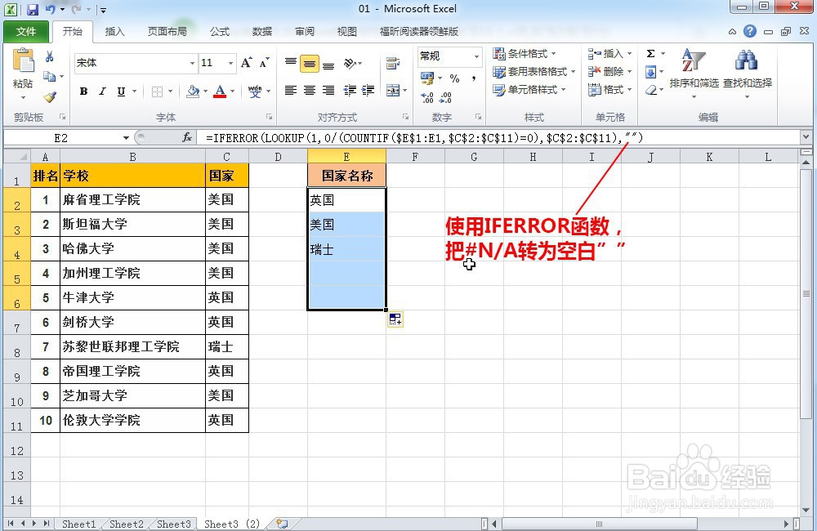This screenshot has height=531, width=817.
Task: Click the insert new worksheet tab icon
Action: tap(282, 524)
